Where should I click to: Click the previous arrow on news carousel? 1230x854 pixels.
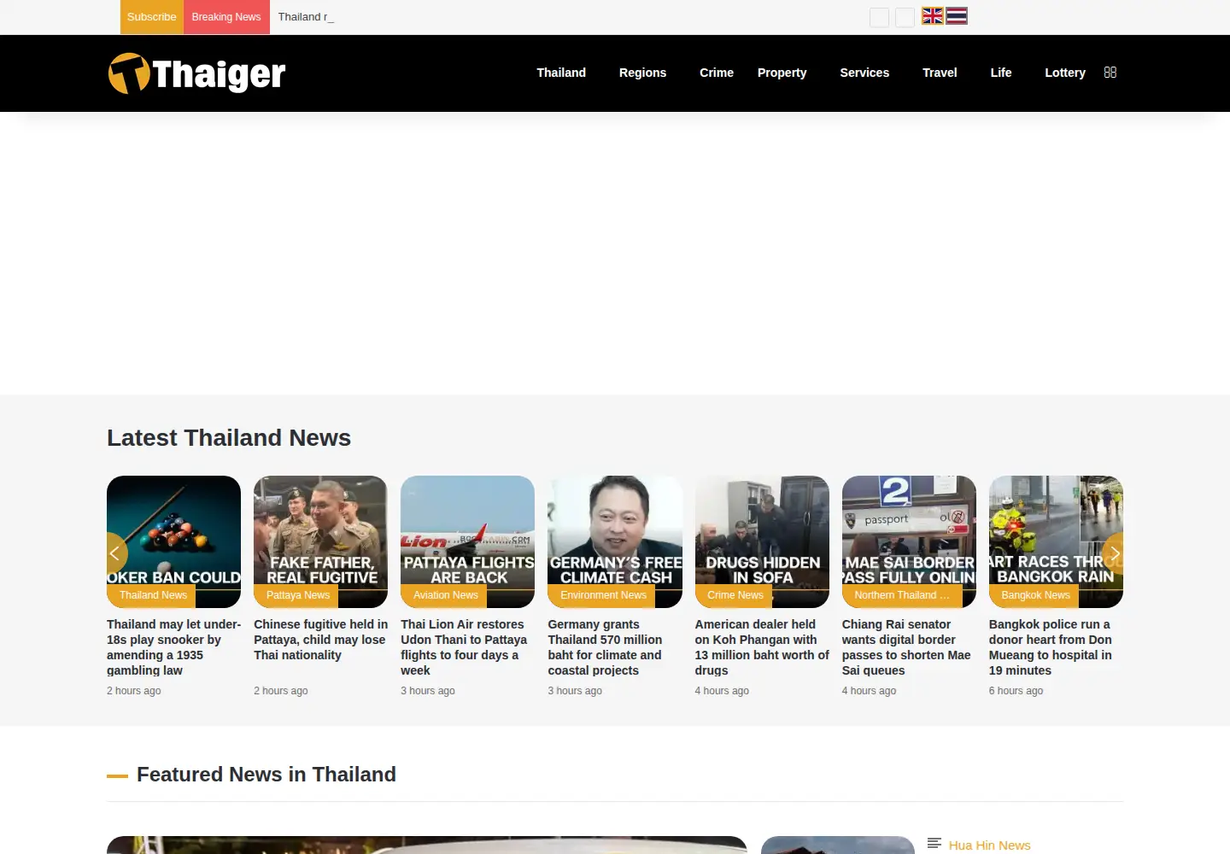click(x=115, y=553)
